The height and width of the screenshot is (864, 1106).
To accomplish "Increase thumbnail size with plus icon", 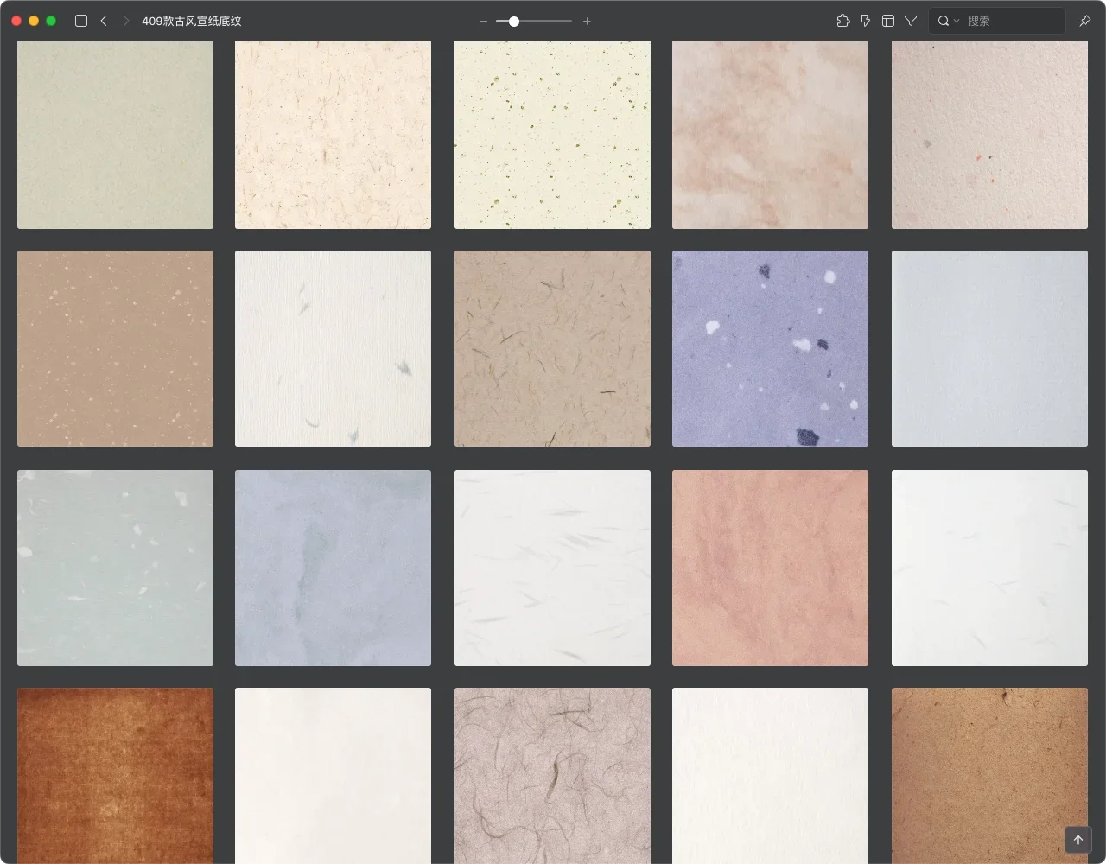I will coord(587,21).
